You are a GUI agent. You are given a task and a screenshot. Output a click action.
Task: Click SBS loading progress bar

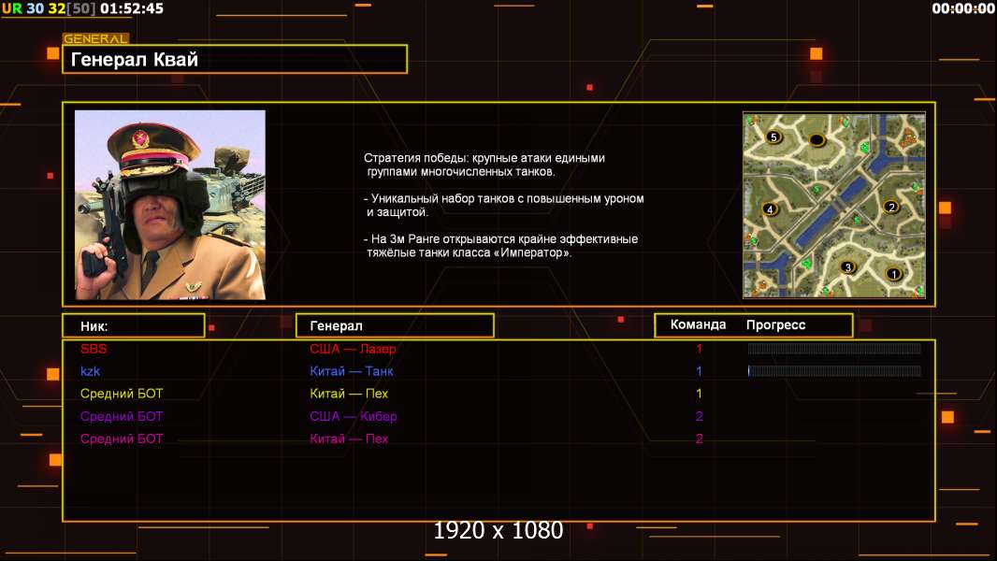[834, 349]
